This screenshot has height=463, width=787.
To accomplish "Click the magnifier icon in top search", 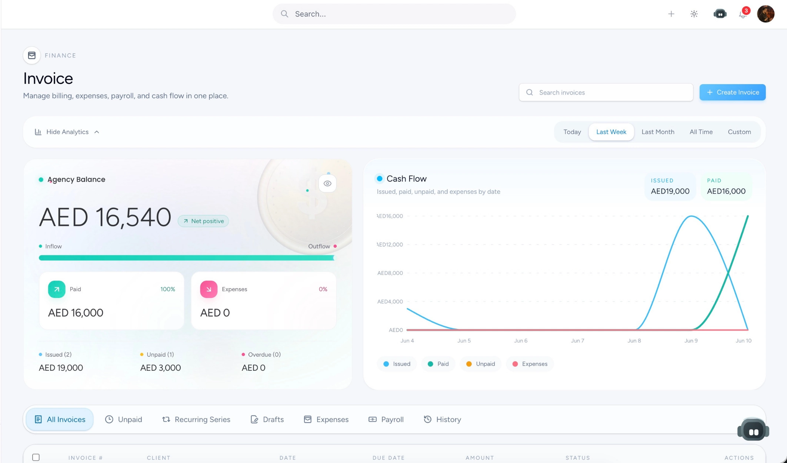I will point(284,14).
